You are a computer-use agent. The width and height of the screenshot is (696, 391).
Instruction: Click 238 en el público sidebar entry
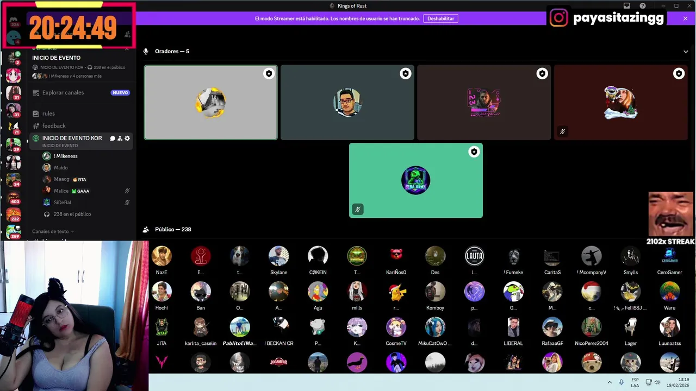click(x=72, y=215)
